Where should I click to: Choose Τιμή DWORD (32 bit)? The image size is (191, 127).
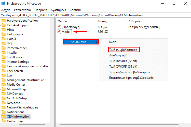pos(123,61)
